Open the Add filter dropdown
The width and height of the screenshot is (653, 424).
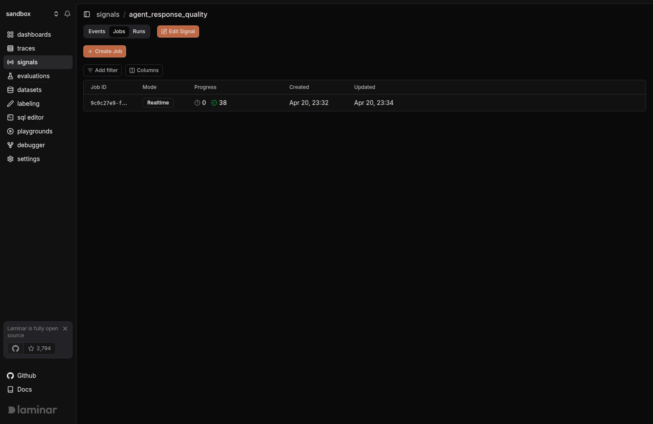102,70
